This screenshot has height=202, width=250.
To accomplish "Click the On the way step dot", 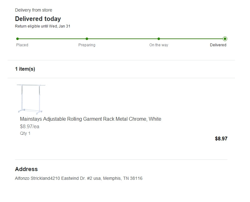I will coord(159,39).
